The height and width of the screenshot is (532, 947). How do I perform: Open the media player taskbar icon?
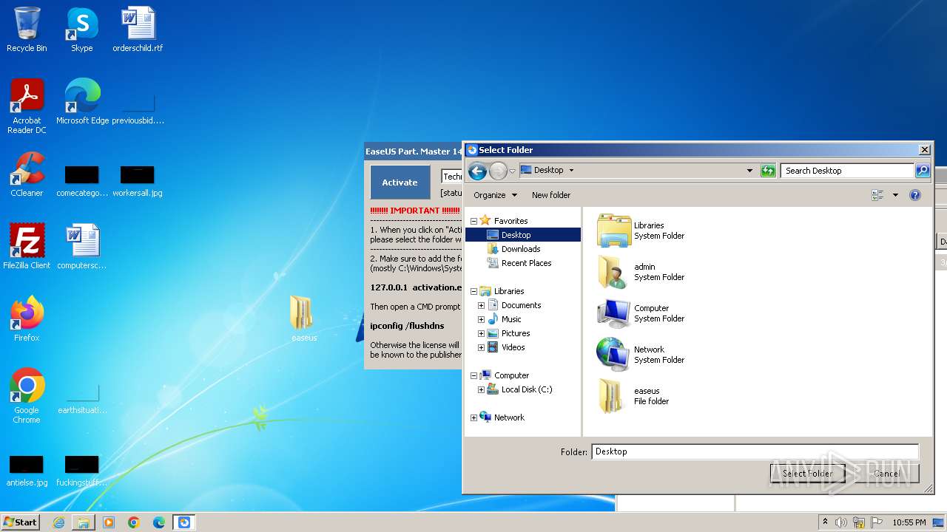(109, 522)
